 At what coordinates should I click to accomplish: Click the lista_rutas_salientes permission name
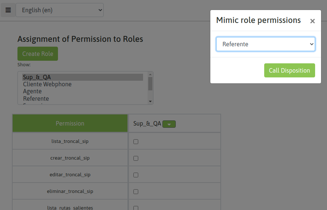pyautogui.click(x=70, y=207)
